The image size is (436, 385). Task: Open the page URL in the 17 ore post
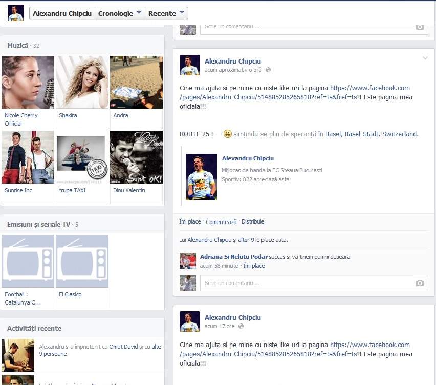click(295, 349)
